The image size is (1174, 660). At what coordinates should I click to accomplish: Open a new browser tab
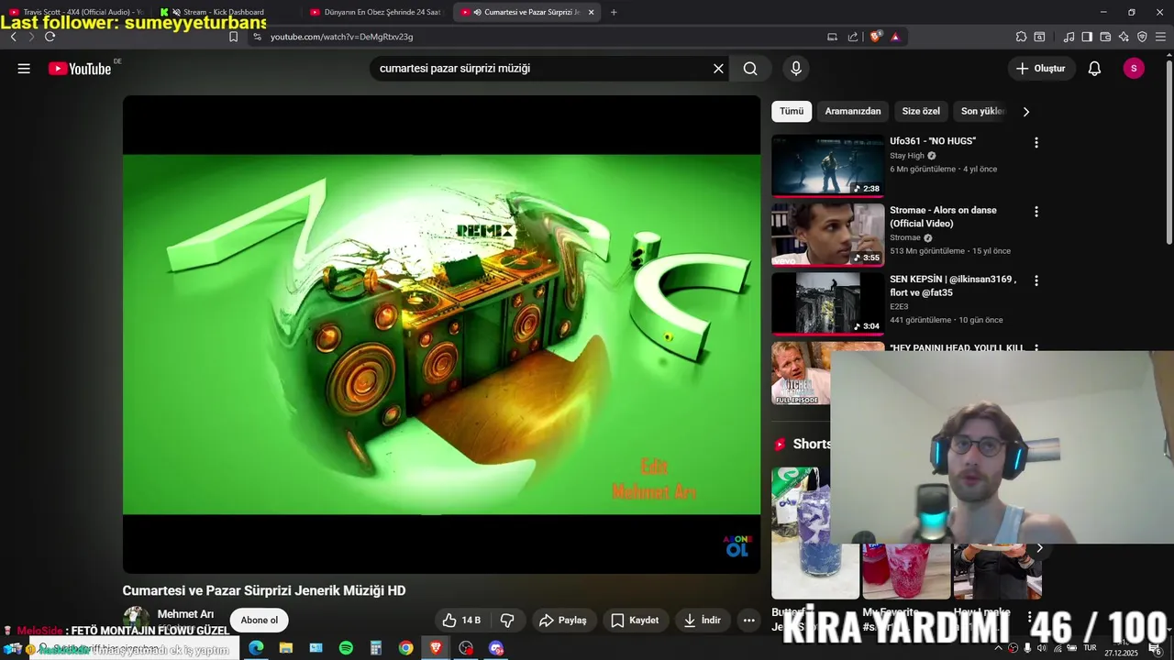click(x=614, y=12)
